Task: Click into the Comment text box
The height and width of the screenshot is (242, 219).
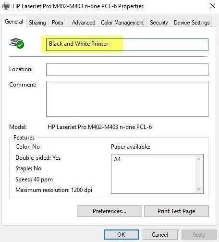Action: click(x=127, y=99)
